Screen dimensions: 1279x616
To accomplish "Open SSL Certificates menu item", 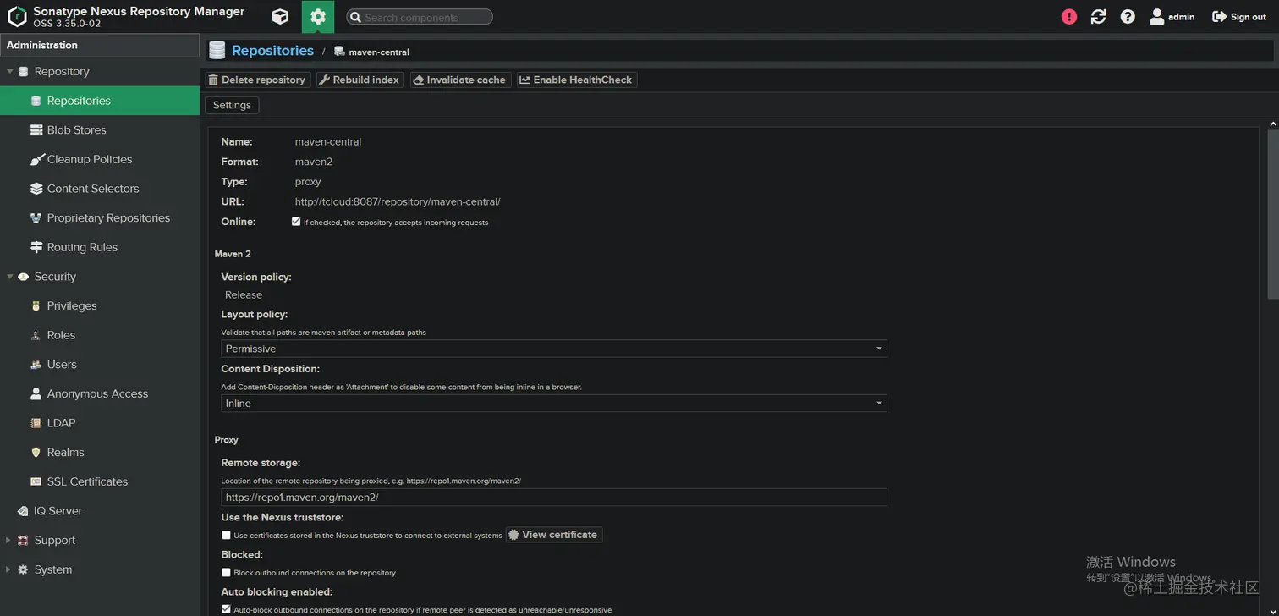I will pos(100,481).
